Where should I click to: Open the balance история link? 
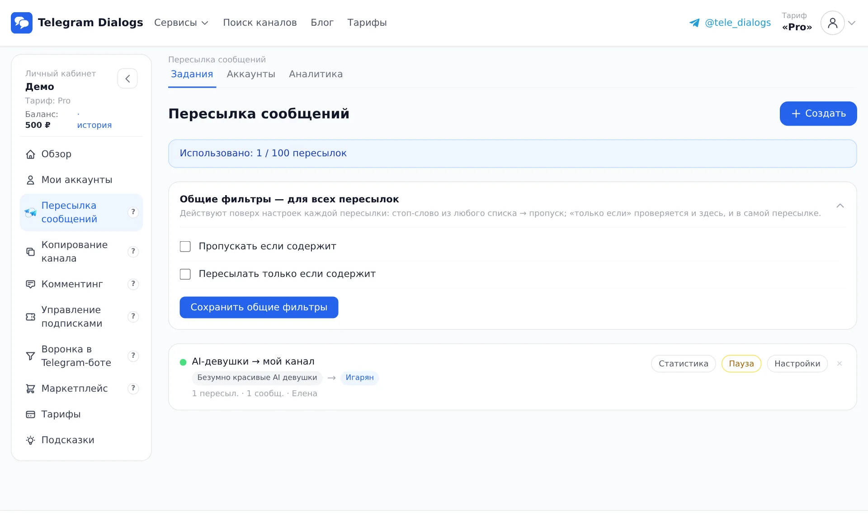tap(94, 125)
